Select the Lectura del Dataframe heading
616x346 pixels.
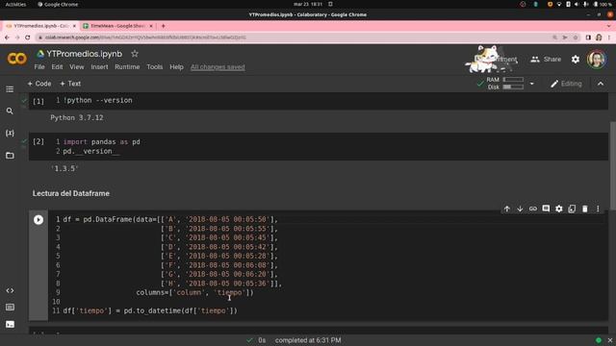[x=71, y=193]
